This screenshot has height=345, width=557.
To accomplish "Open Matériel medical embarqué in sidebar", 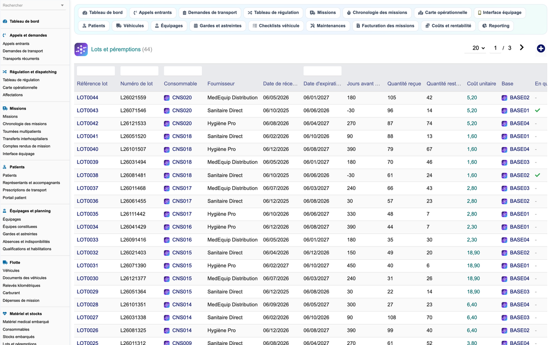I will (x=26, y=322).
